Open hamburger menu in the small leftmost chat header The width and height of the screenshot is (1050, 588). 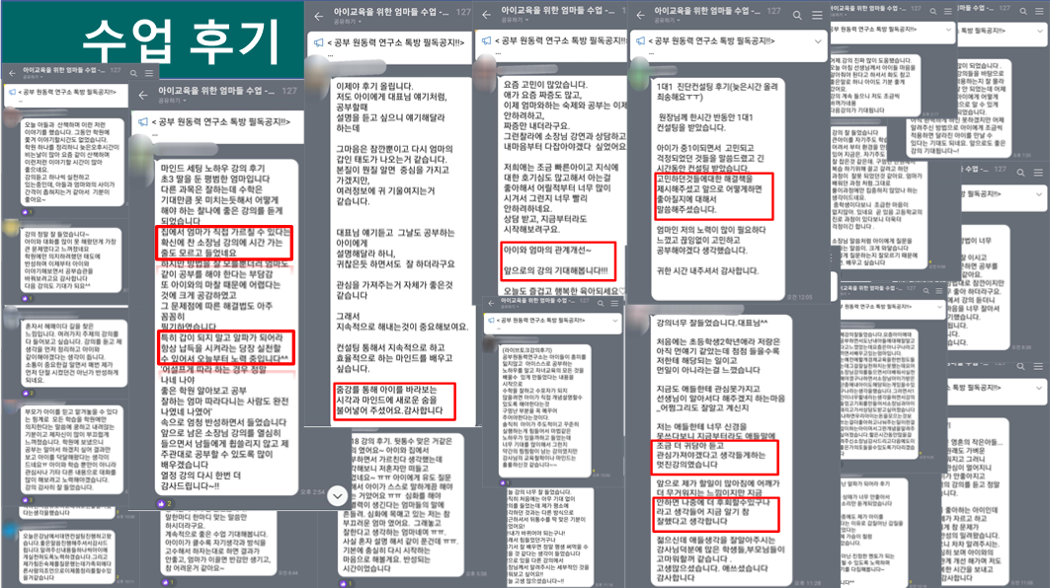[148, 72]
